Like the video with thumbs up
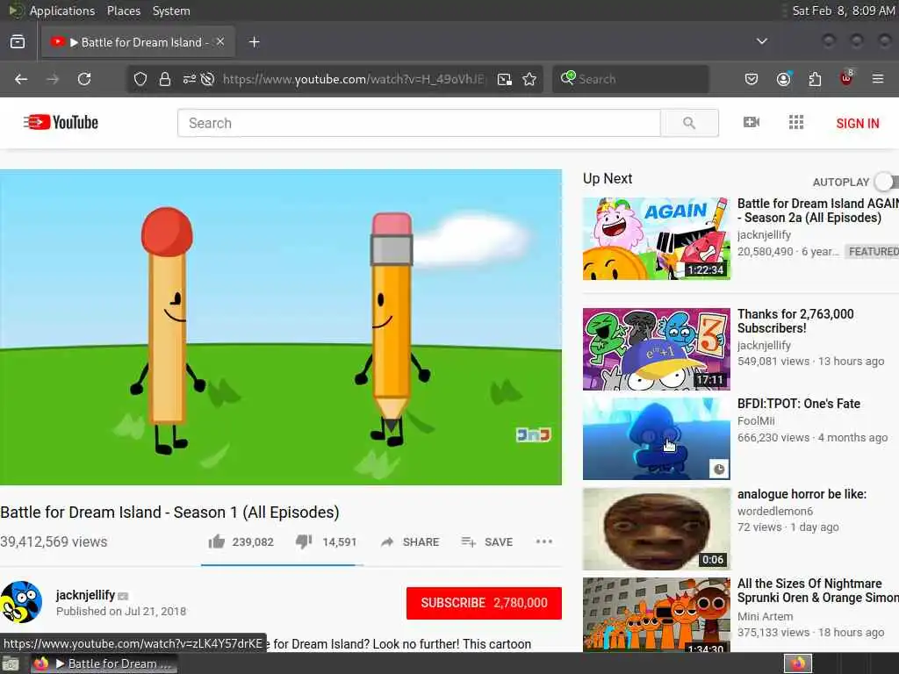The width and height of the screenshot is (899, 674). pos(217,541)
